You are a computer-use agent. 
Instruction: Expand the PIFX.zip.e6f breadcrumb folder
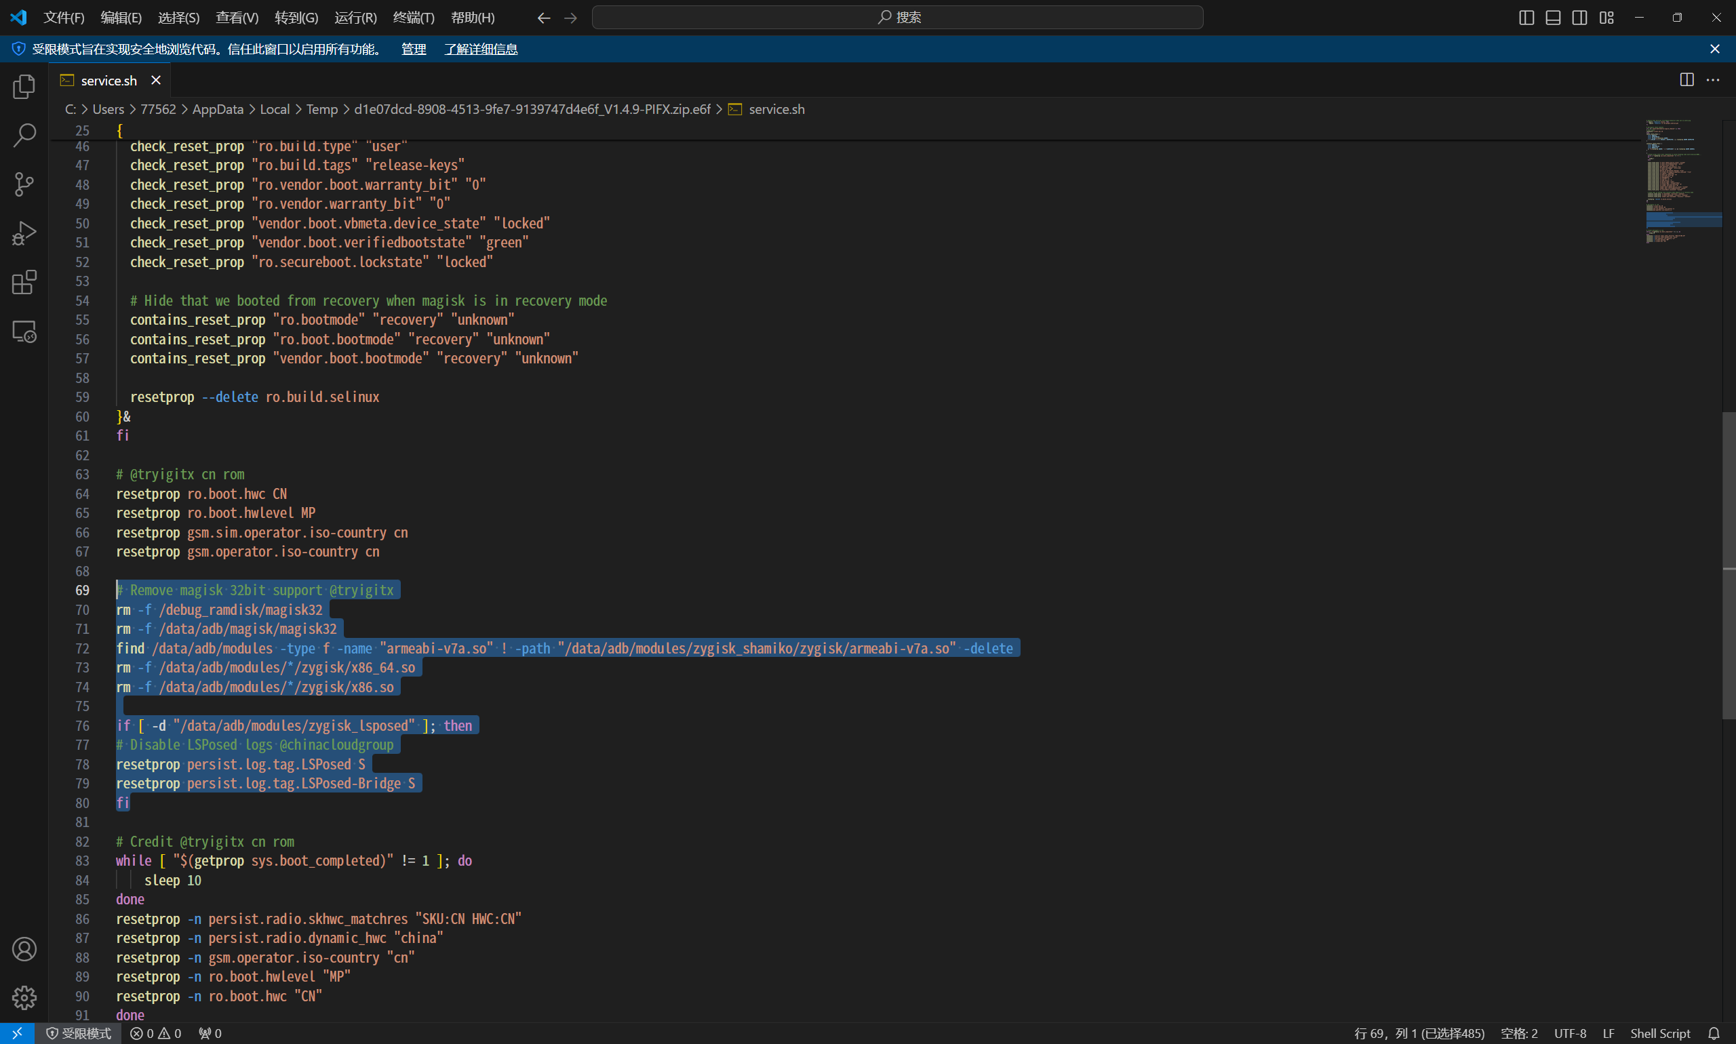pos(532,109)
